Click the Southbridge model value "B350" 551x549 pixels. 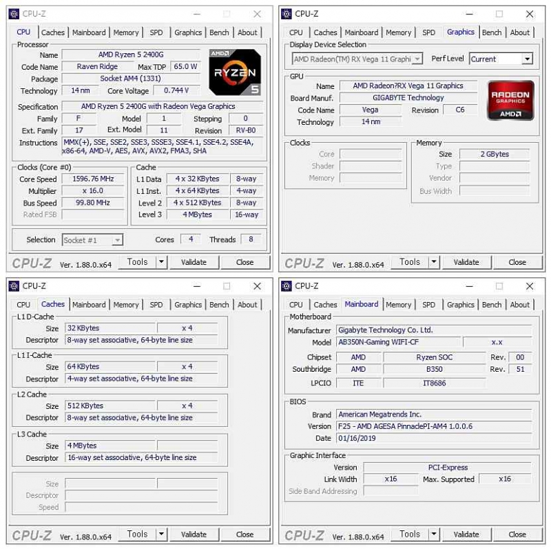point(435,369)
